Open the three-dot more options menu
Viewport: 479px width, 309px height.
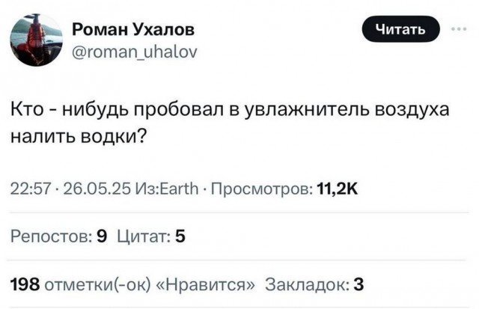click(459, 29)
